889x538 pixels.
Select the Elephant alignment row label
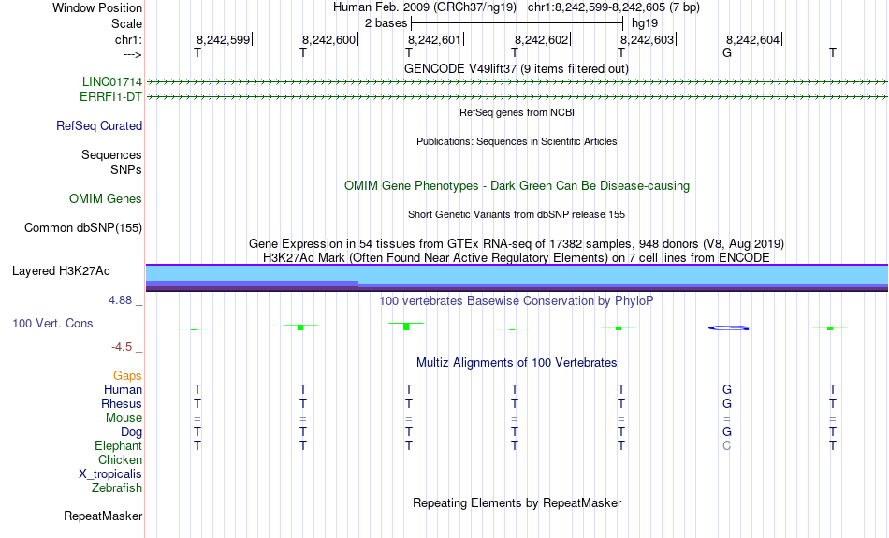pyautogui.click(x=119, y=445)
